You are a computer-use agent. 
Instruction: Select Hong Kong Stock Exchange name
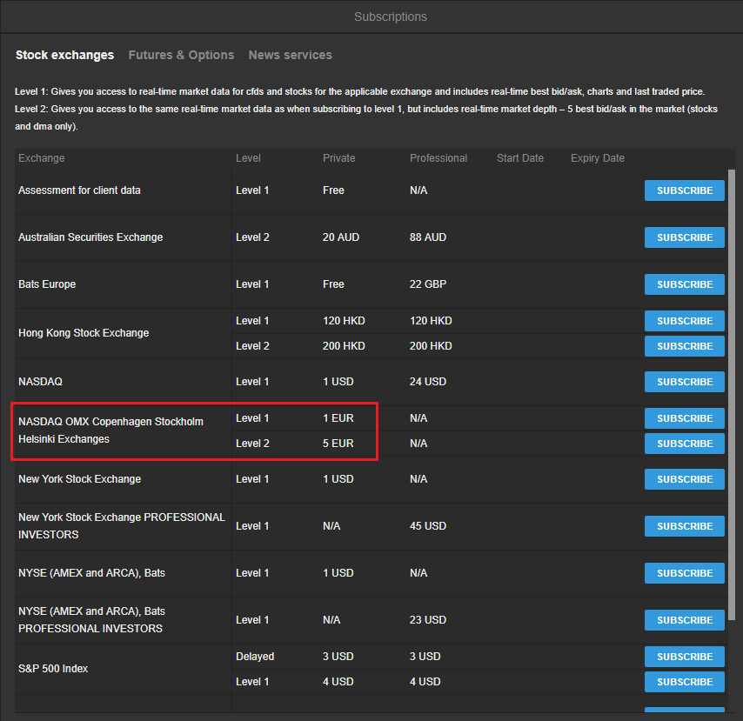coord(84,333)
